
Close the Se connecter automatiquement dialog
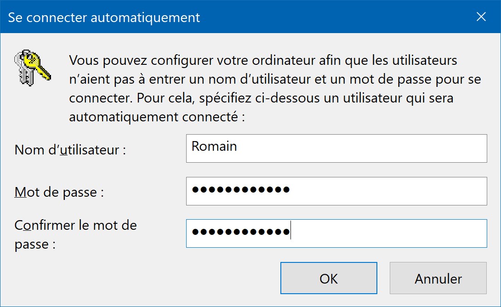[x=481, y=17]
